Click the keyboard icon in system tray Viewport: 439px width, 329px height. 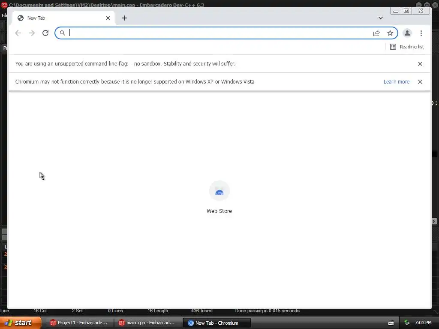pyautogui.click(x=391, y=323)
